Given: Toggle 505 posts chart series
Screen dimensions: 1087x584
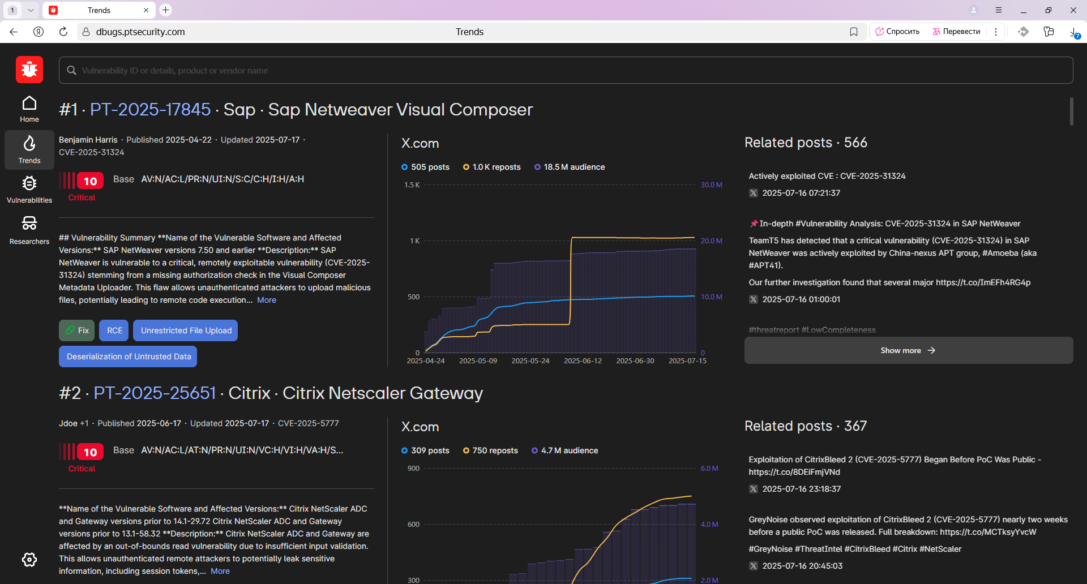Looking at the screenshot, I should click(x=425, y=167).
